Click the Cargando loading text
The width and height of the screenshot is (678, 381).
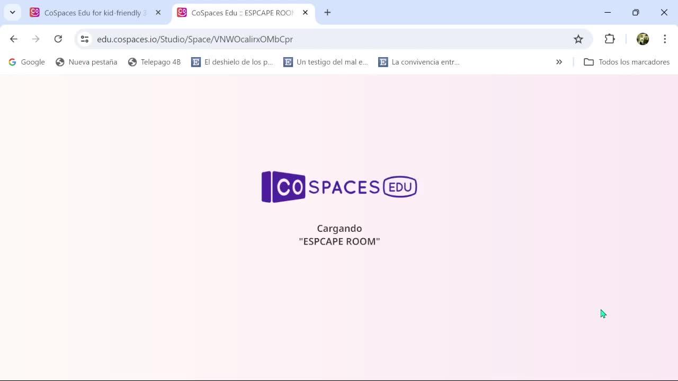340,229
